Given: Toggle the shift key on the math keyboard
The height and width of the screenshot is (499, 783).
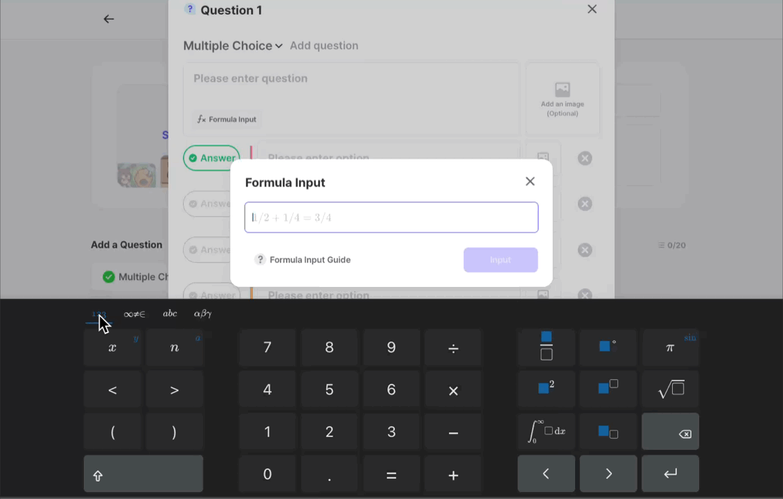Looking at the screenshot, I should pyautogui.click(x=143, y=473).
